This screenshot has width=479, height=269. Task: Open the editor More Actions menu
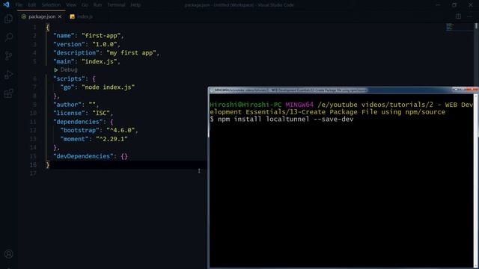click(x=469, y=16)
